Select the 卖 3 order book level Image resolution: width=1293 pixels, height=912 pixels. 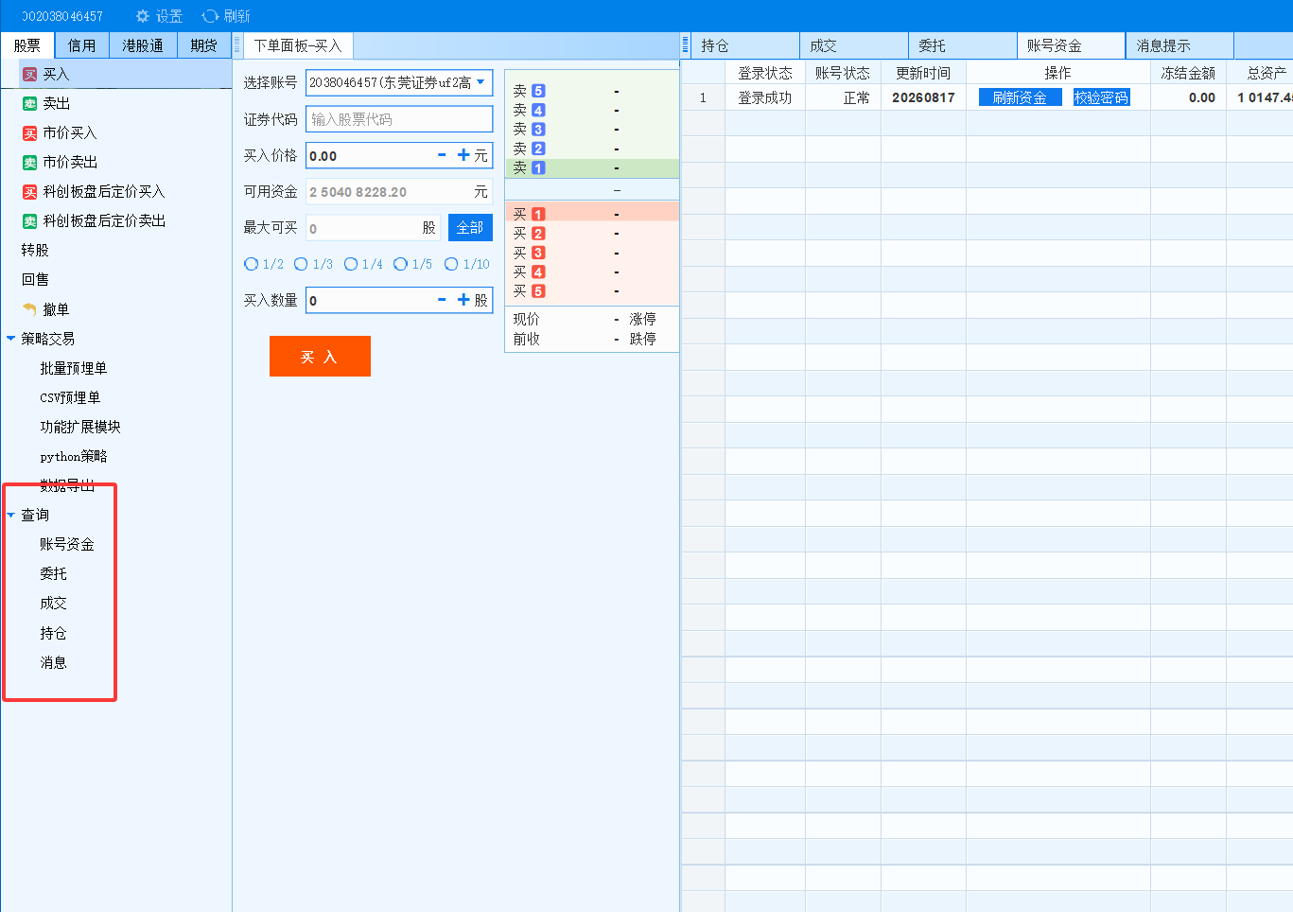pos(592,130)
